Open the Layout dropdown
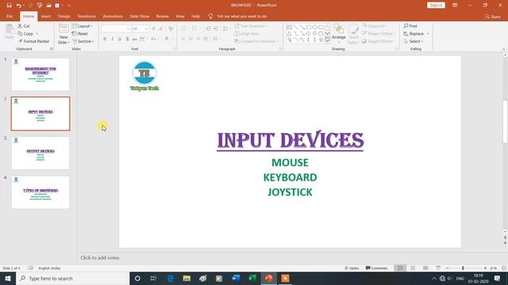 (83, 26)
